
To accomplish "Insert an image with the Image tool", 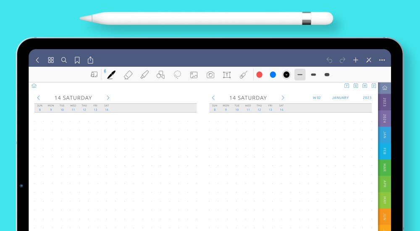I will tap(194, 75).
